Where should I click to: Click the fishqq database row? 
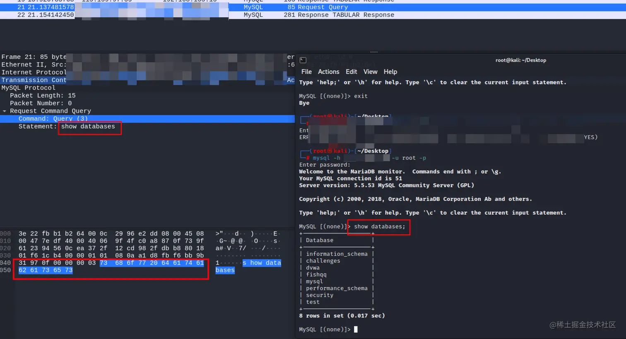tap(316, 274)
